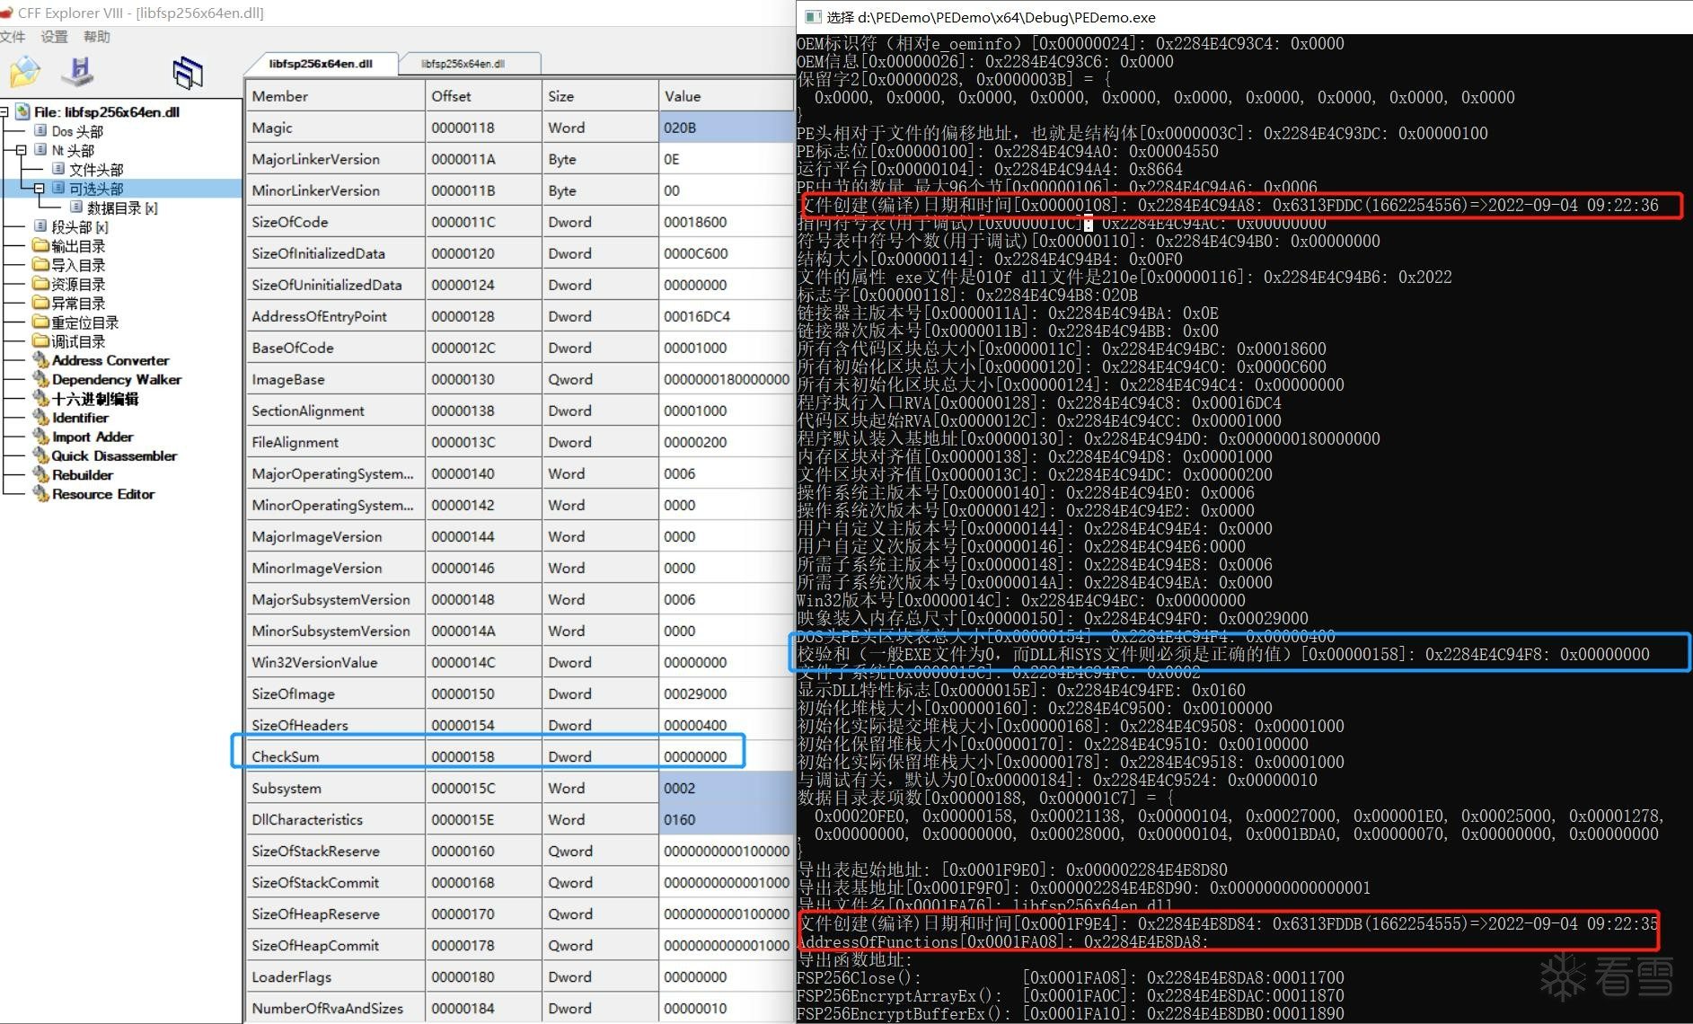Click the ImageBase value 0000000180000000
The width and height of the screenshot is (1693, 1024).
tap(727, 379)
